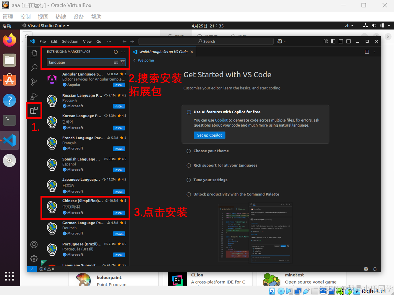Go back with the navigation arrow
Screen dimensions: 394x295
[124, 41]
